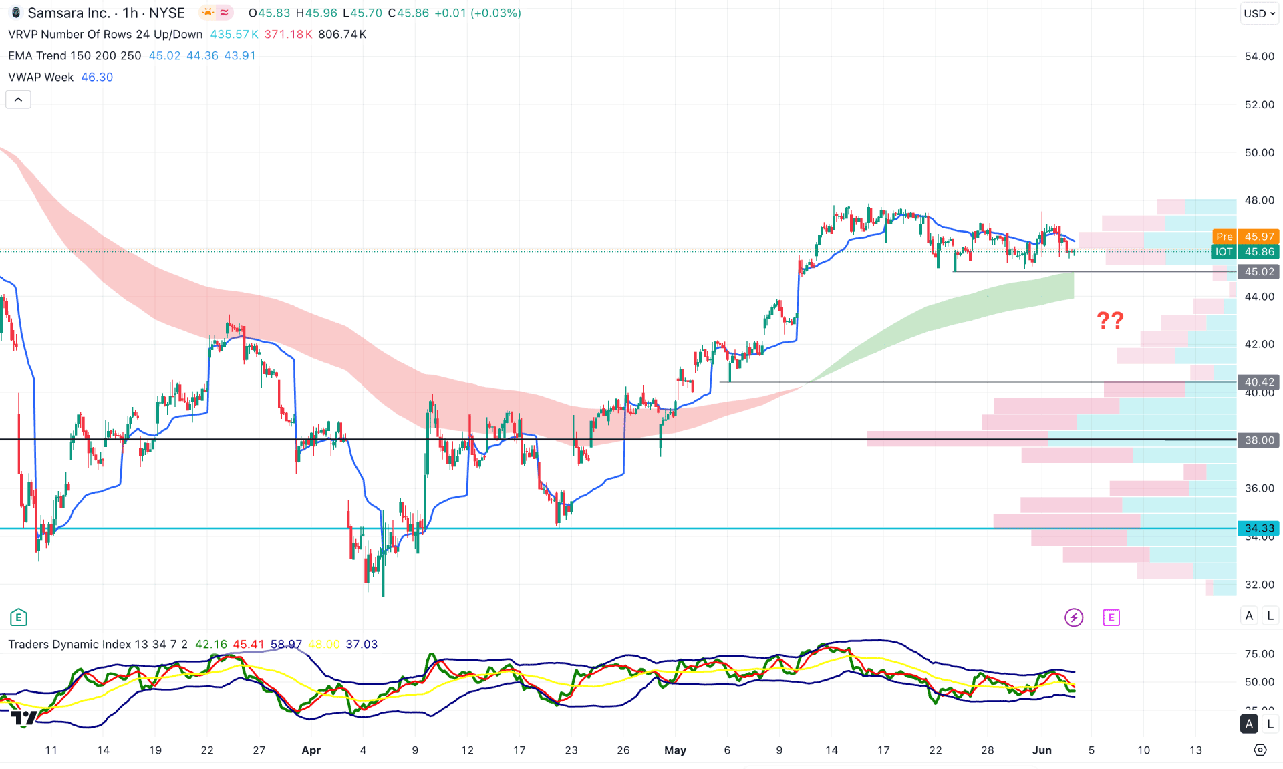This screenshot has width=1283, height=769.
Task: Click the orange sun pre-market session icon
Action: 208,13
